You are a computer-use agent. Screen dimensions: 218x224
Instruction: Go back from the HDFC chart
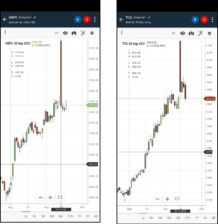(5, 19)
